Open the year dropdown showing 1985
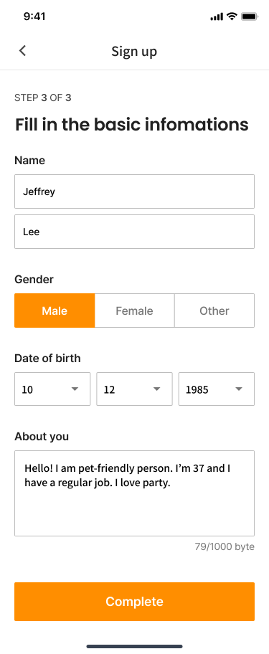 tap(217, 389)
